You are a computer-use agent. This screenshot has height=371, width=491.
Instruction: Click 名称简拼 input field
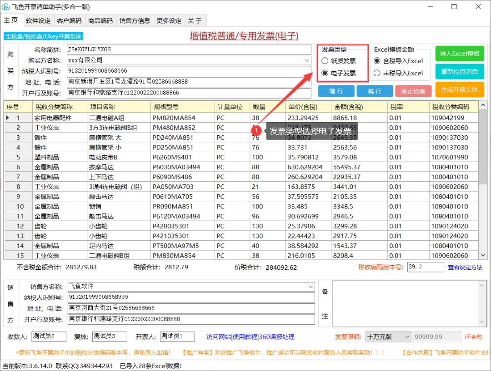point(189,50)
